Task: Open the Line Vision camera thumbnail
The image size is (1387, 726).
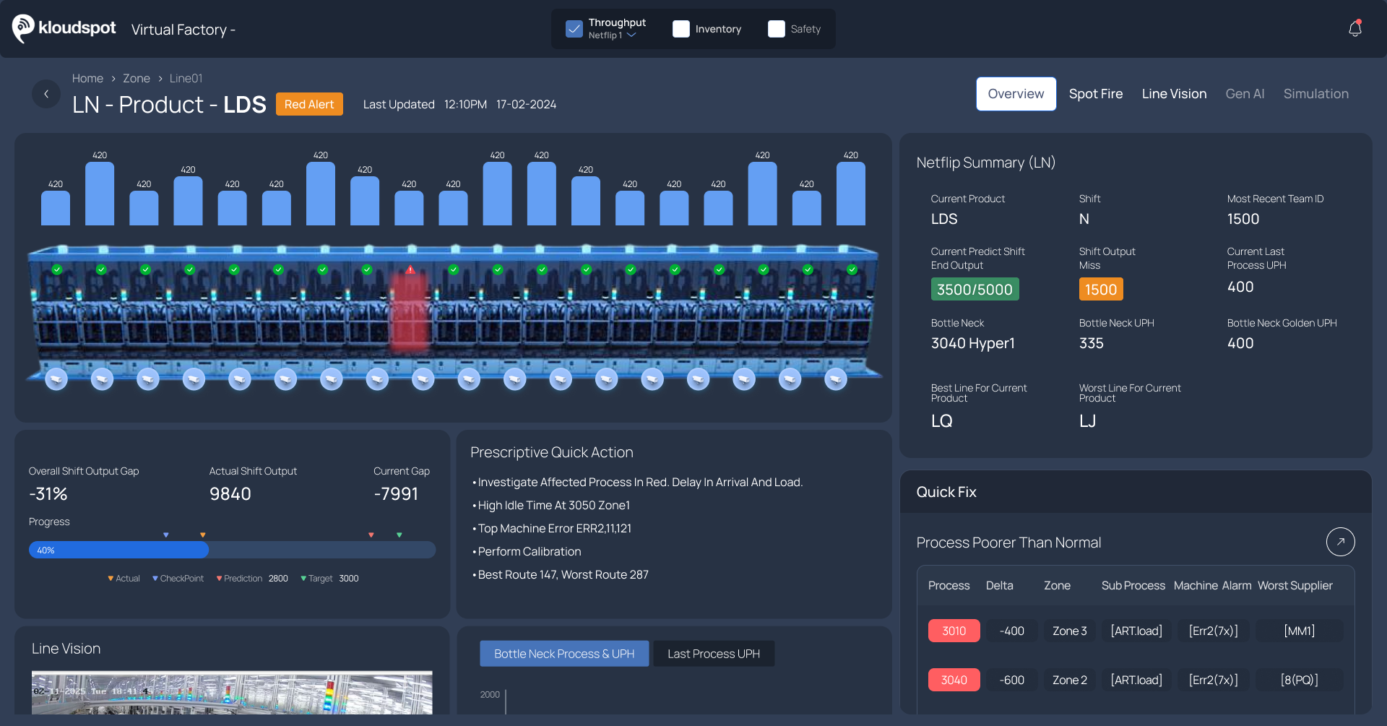Action: pyautogui.click(x=232, y=692)
